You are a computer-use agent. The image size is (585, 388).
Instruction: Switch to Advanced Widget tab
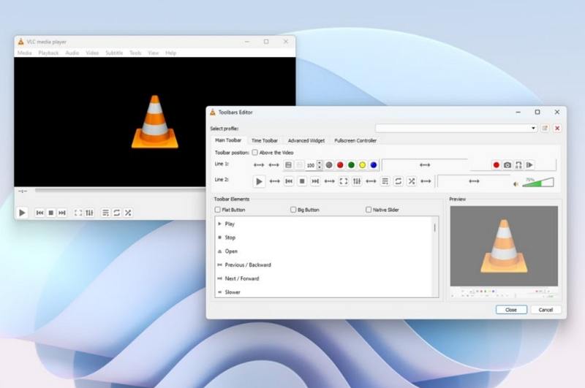coord(306,140)
